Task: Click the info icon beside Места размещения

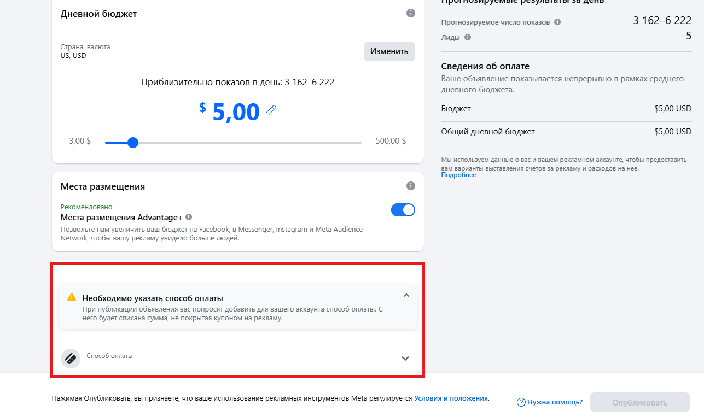Action: click(411, 186)
